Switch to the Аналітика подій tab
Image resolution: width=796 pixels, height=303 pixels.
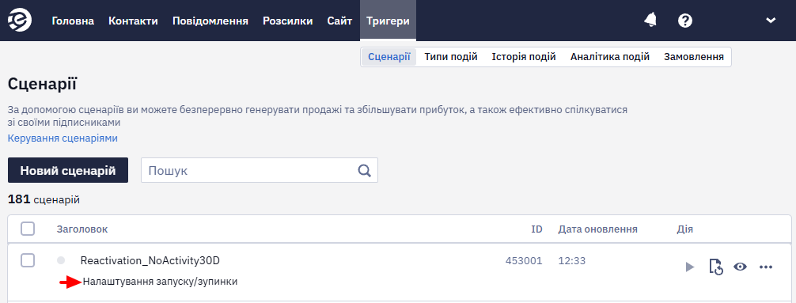tap(610, 57)
